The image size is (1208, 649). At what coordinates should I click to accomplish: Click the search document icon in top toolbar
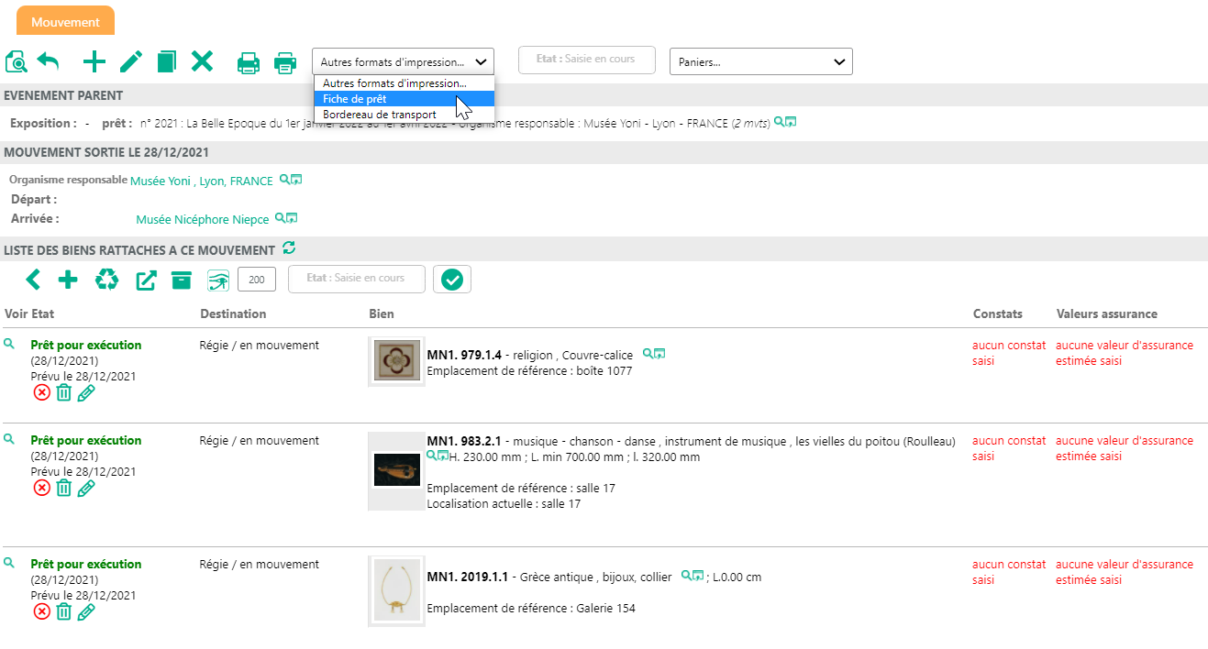[17, 62]
